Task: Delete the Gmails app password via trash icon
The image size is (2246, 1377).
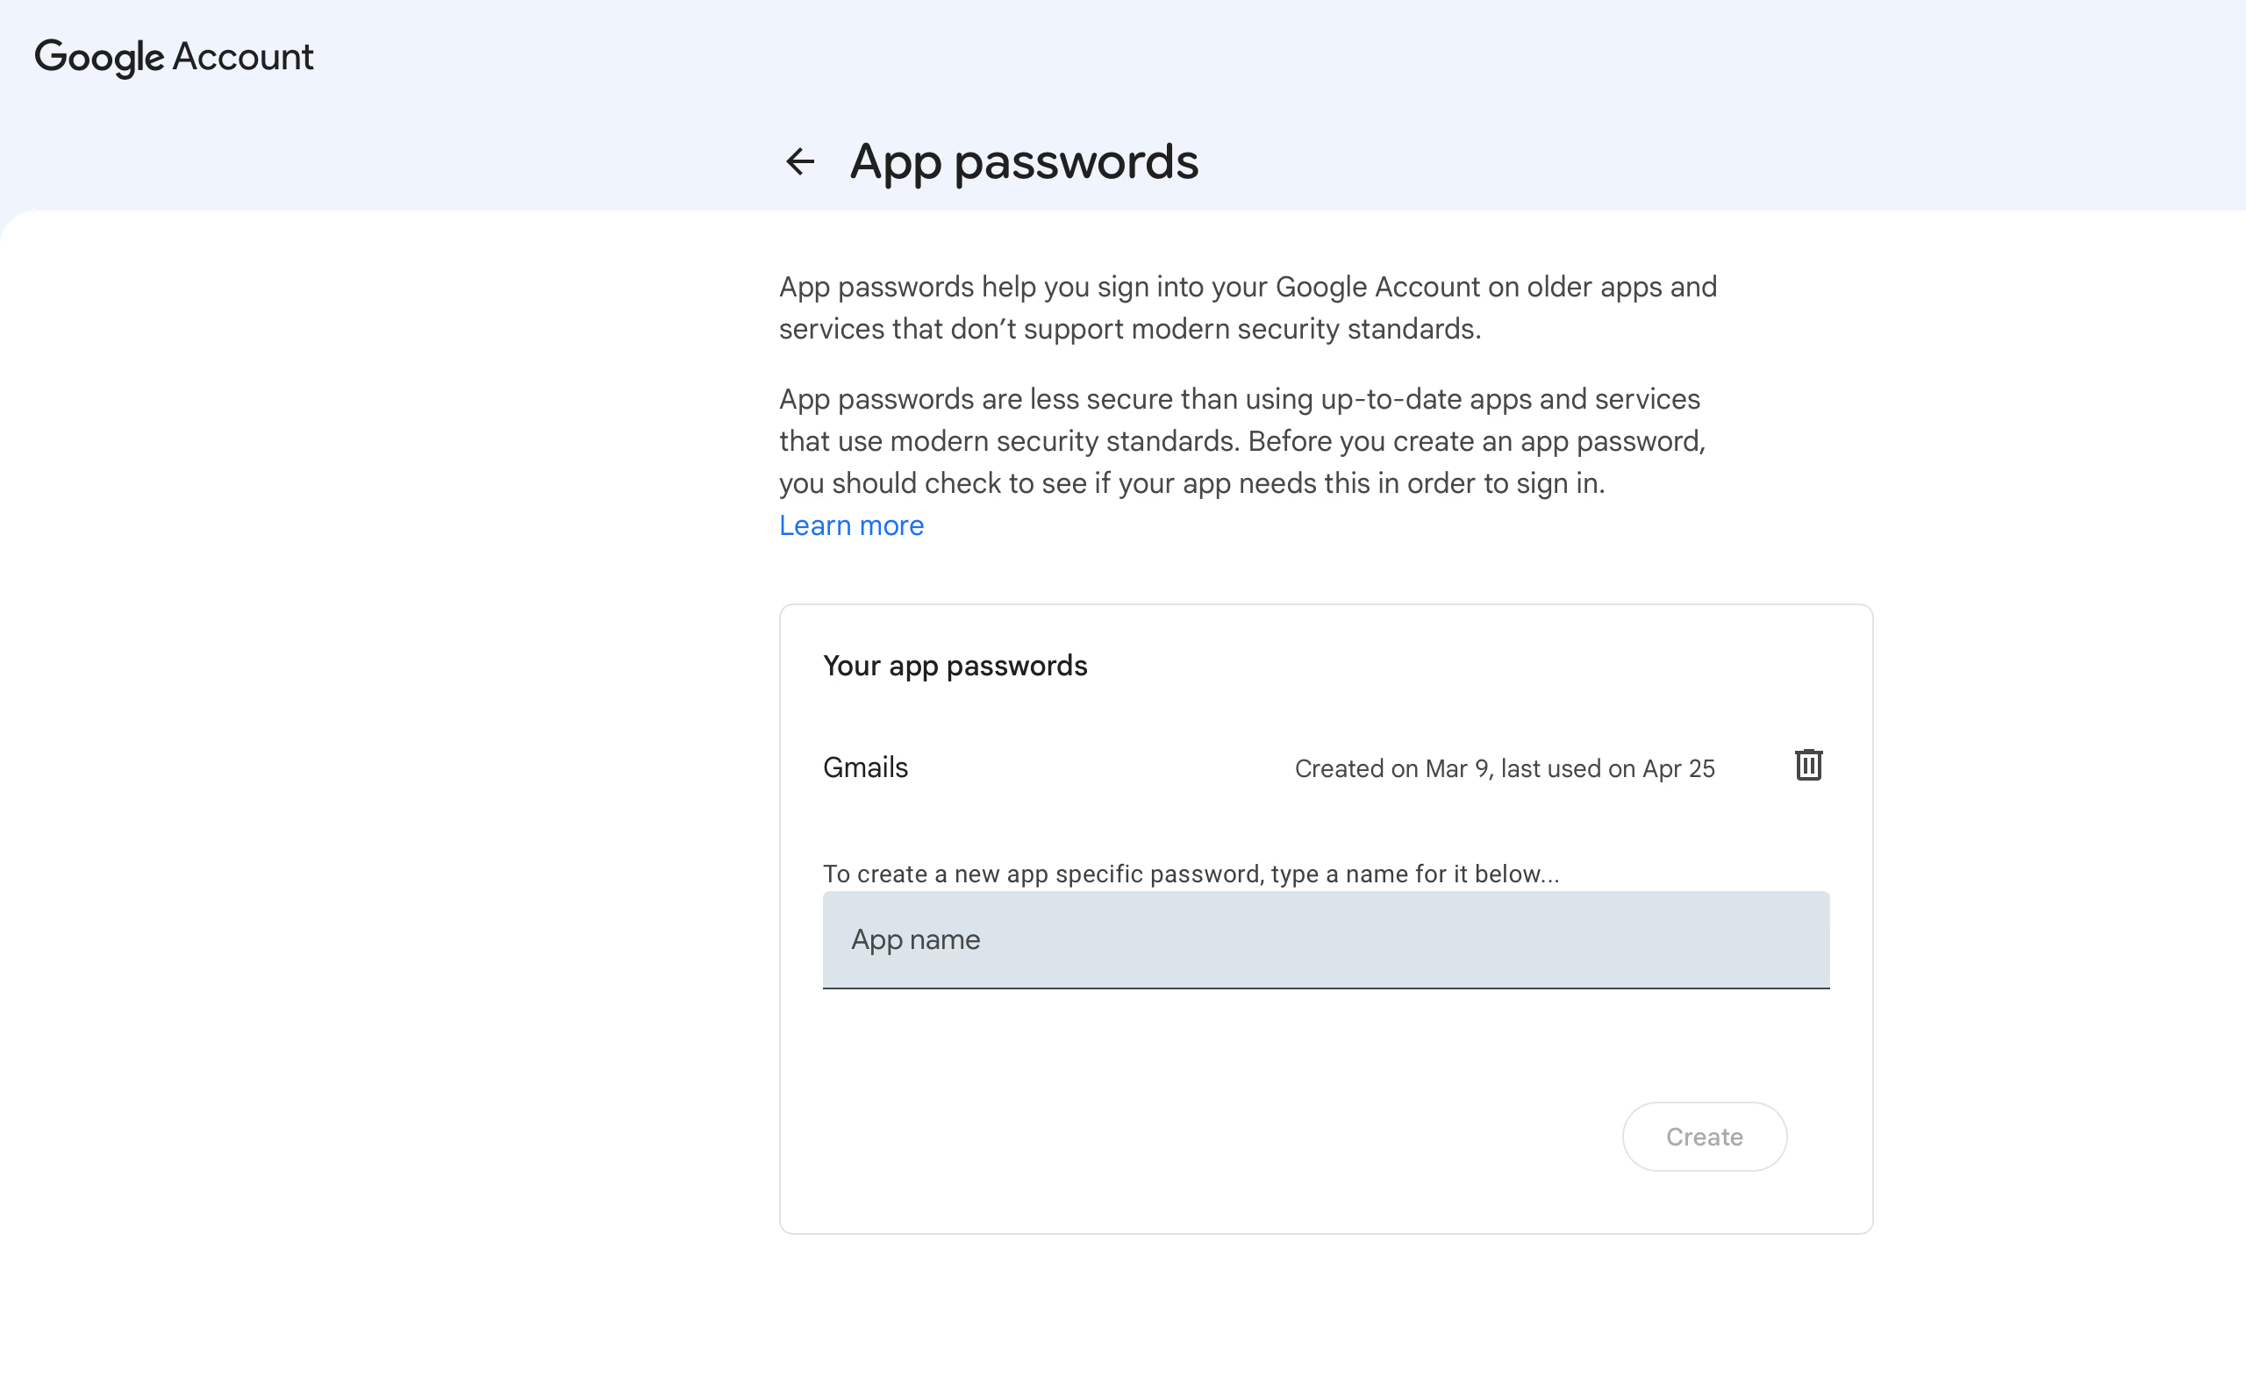Action: [x=1808, y=766]
